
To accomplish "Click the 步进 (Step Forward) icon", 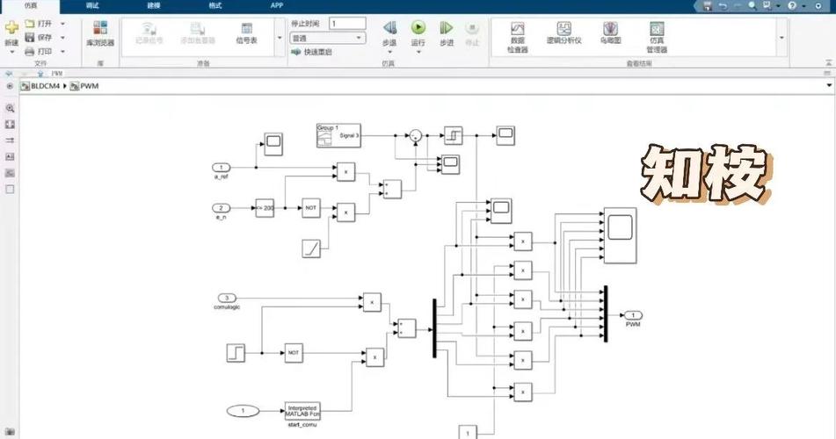I will (447, 29).
